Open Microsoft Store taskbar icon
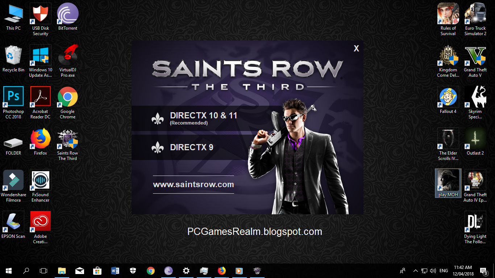This screenshot has height=278, width=495. 97,271
